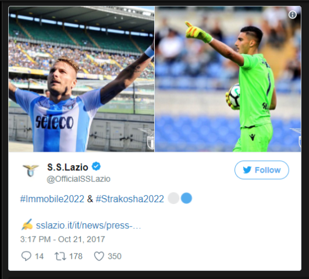The width and height of the screenshot is (309, 279).
Task: Open the sslazio.it press link
Action: pos(88,226)
